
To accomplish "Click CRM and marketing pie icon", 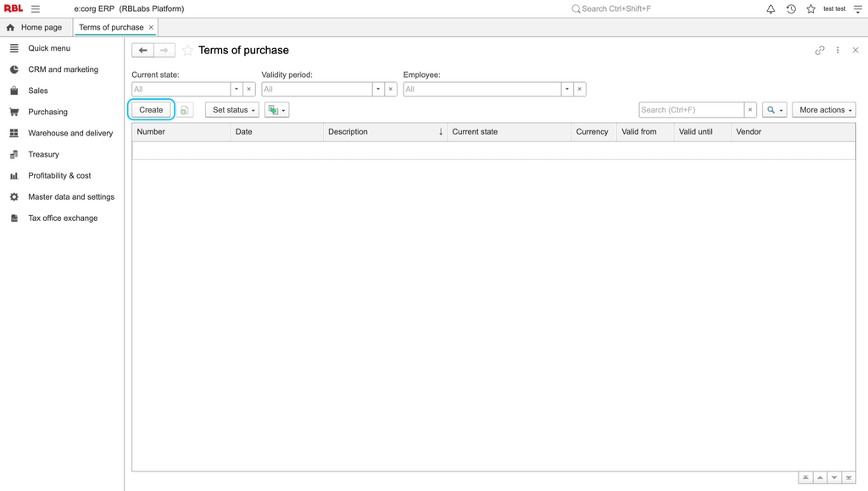I will coord(14,69).
